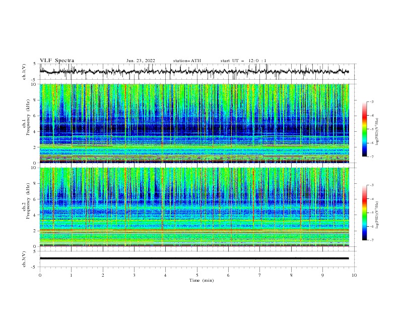Click the "1" tick on the time axis
The height and width of the screenshot is (309, 399).
click(x=71, y=275)
